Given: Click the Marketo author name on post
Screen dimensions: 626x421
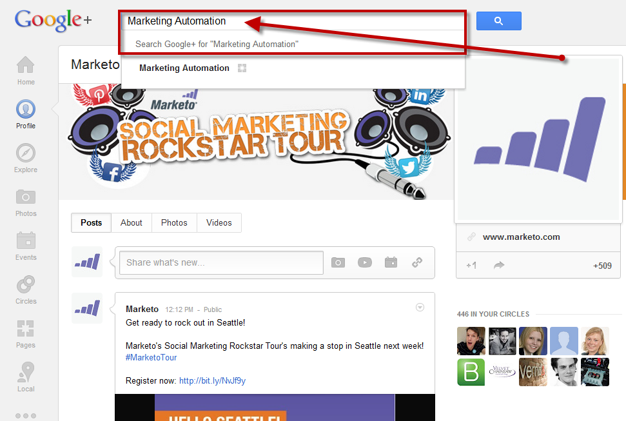Looking at the screenshot, I should pyautogui.click(x=142, y=309).
